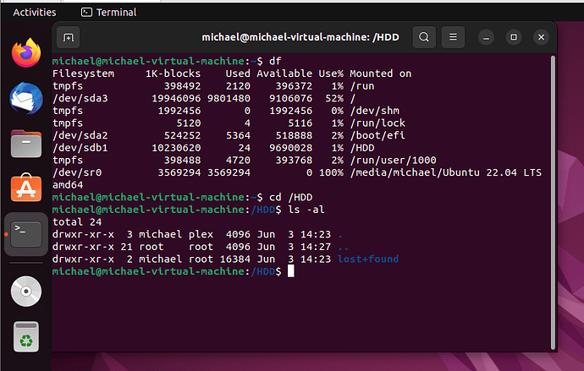Click the /boot/efi mount point
Viewport: 584px width, 371px height.
pyautogui.click(x=377, y=136)
